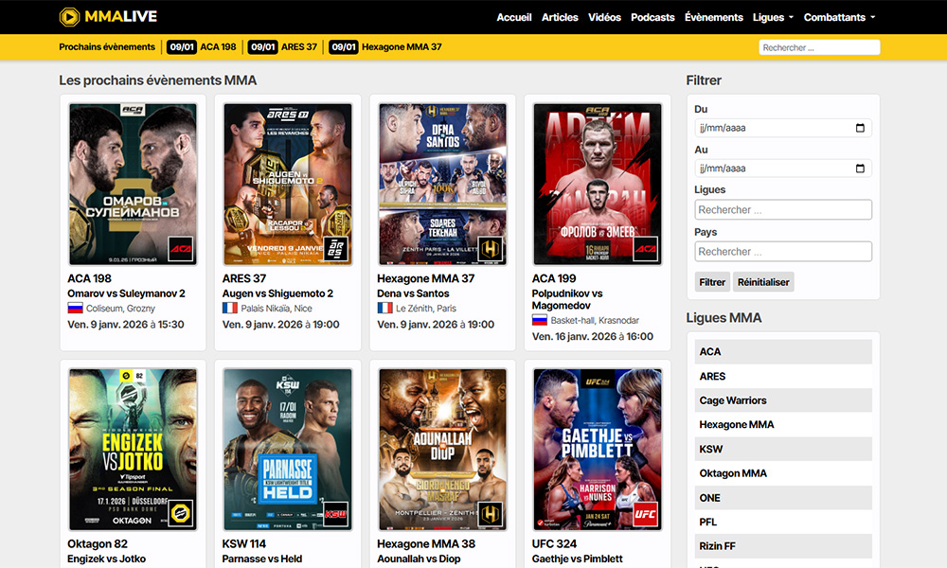Open the Ligues filter combo field

point(783,209)
